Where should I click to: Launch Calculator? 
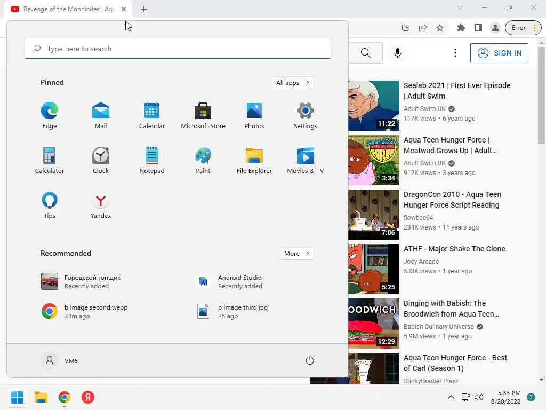[50, 161]
